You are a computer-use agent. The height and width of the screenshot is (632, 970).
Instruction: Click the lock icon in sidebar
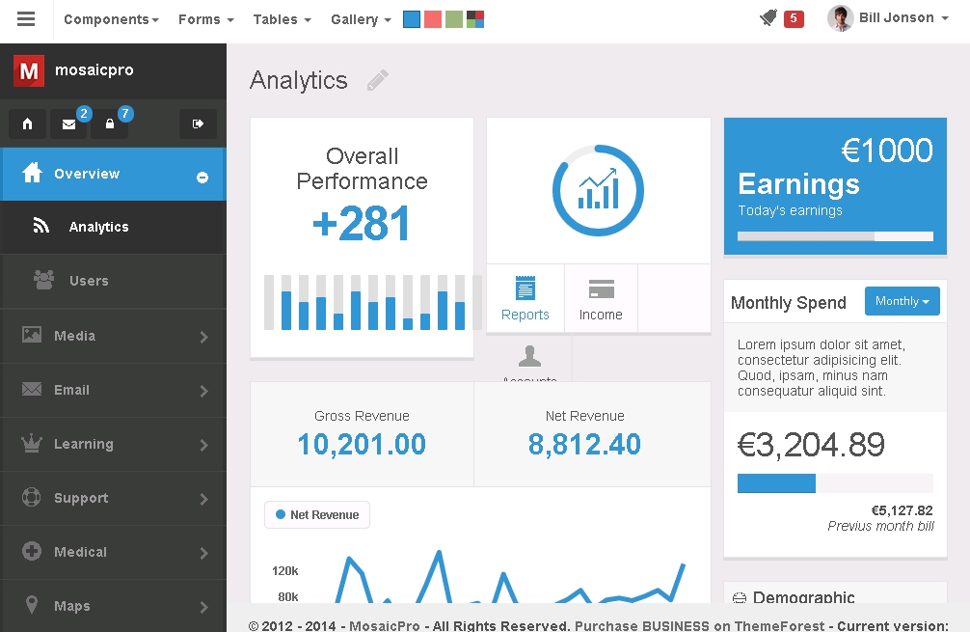tap(110, 124)
